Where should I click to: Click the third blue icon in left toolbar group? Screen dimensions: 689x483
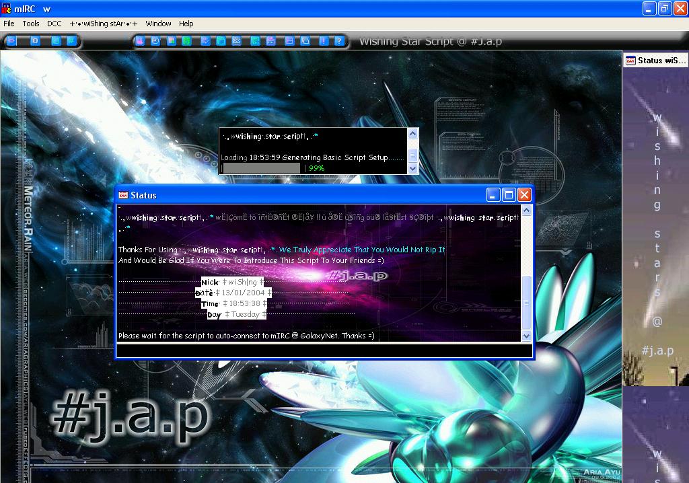pos(56,41)
